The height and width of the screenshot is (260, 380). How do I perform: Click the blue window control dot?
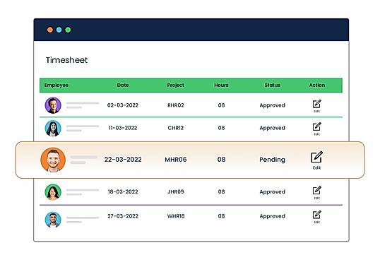point(59,30)
